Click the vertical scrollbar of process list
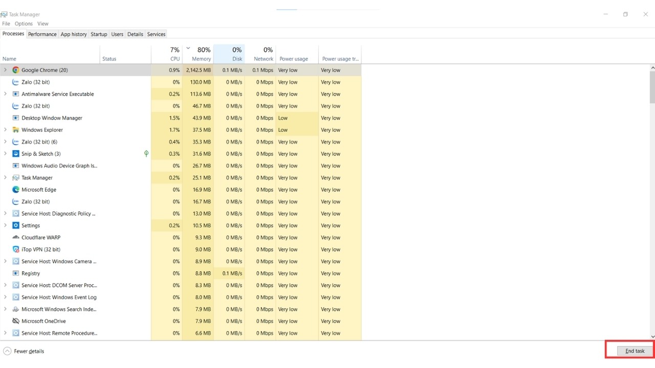This screenshot has height=368, width=655. click(x=652, y=201)
